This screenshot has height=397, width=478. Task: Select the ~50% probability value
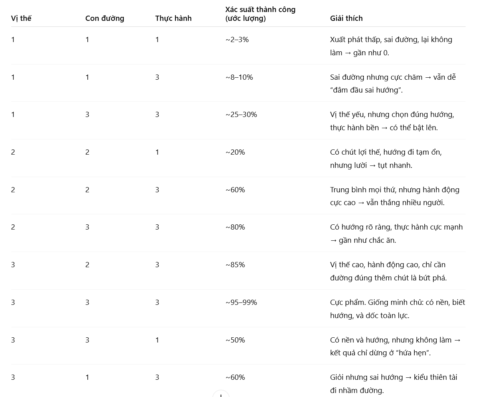pyautogui.click(x=235, y=340)
